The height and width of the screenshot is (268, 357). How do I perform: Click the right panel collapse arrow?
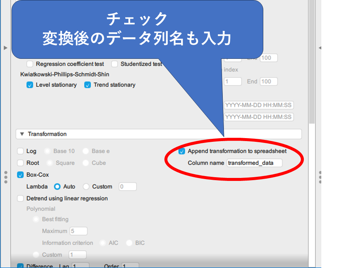tap(320, 48)
